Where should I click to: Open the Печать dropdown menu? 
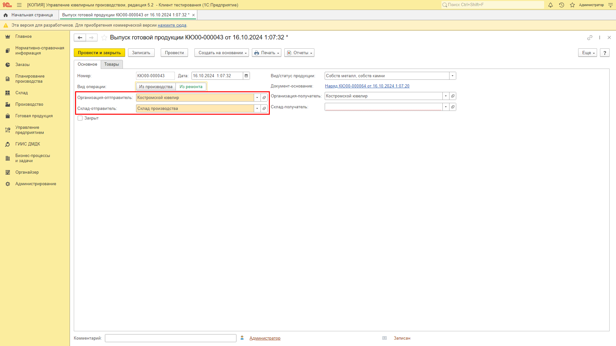(x=267, y=53)
